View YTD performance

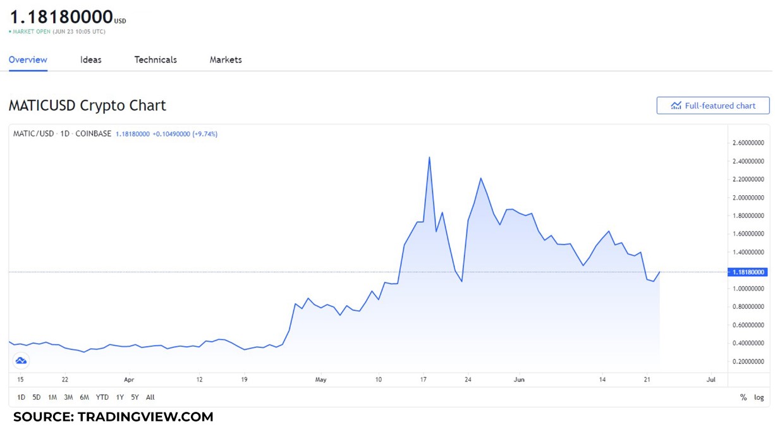[101, 397]
